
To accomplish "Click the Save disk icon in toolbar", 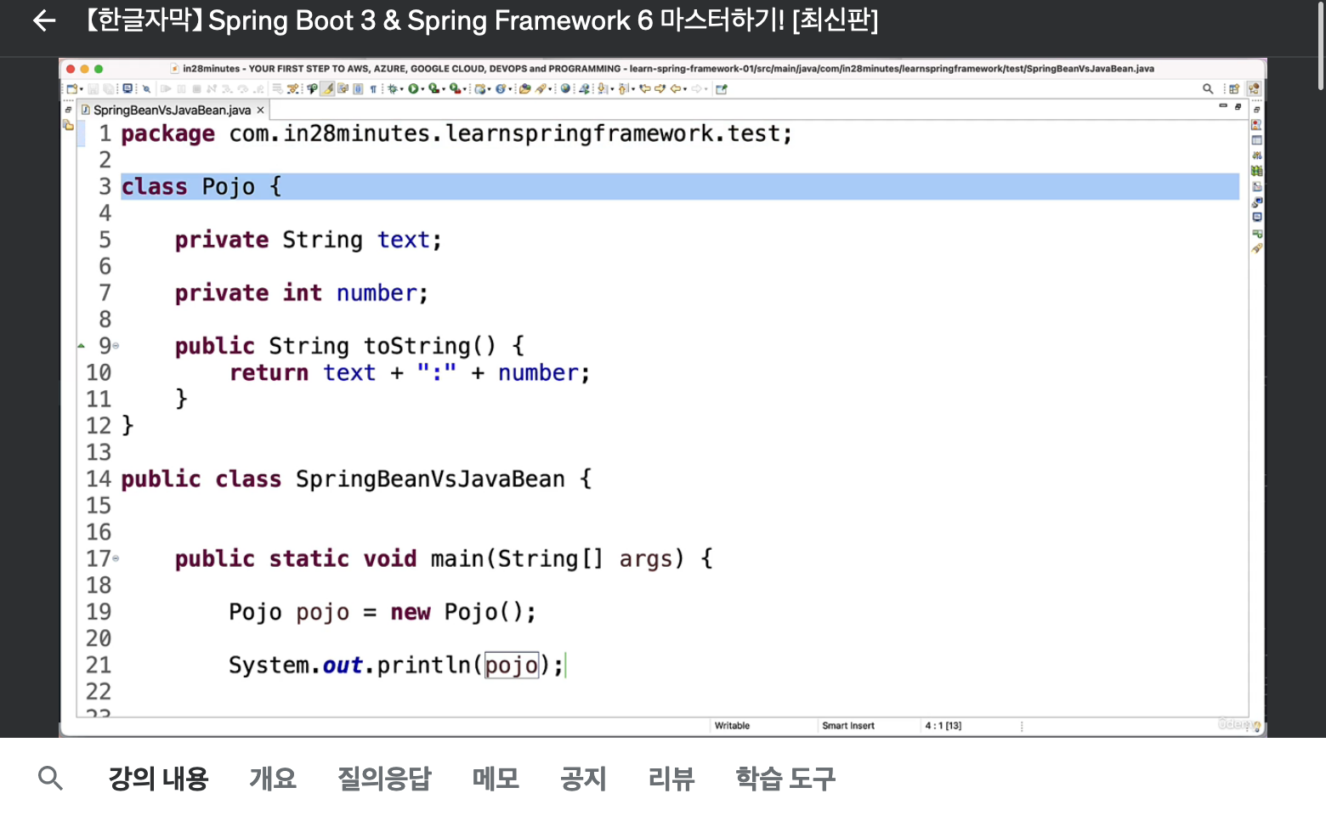I will tap(93, 88).
